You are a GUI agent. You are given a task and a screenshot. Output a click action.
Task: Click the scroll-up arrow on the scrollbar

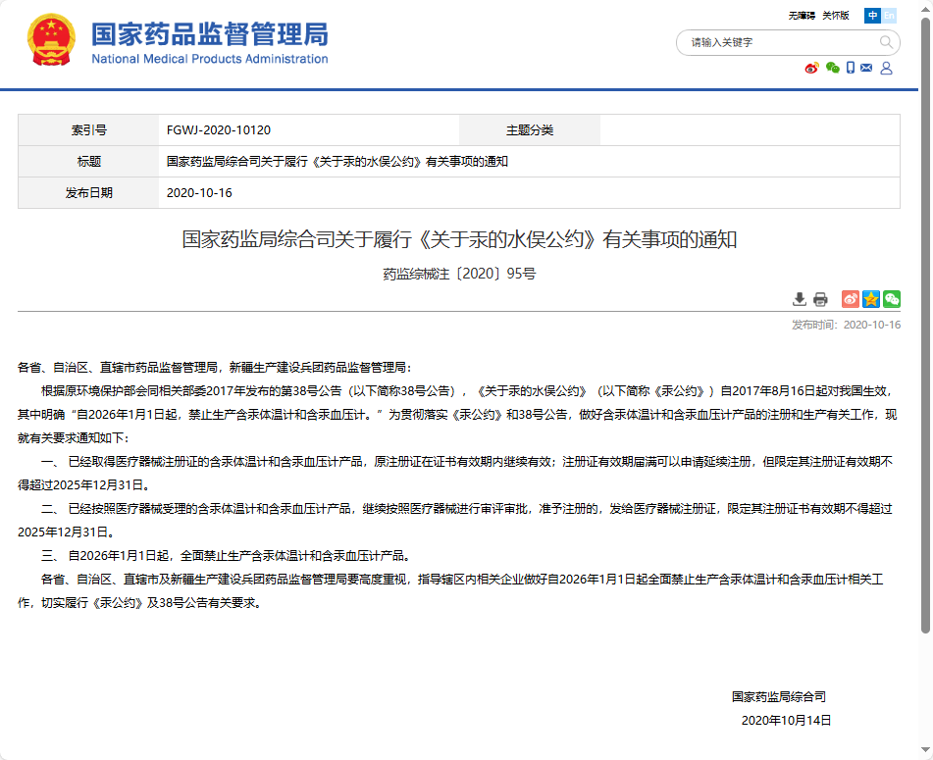click(924, 7)
